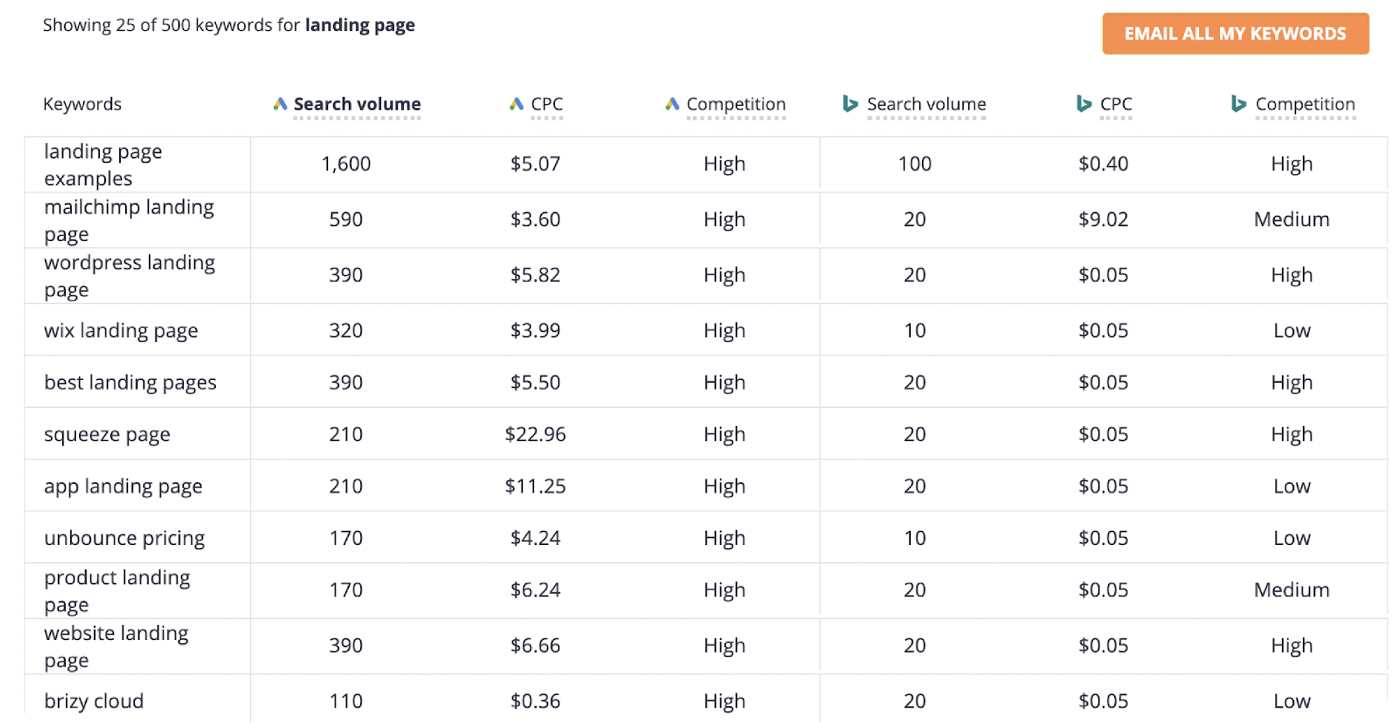Open the squeeze page keyword row
Image resolution: width=1398 pixels, height=723 pixels.
click(106, 434)
